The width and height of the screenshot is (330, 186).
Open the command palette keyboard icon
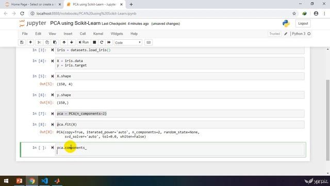coord(148,42)
